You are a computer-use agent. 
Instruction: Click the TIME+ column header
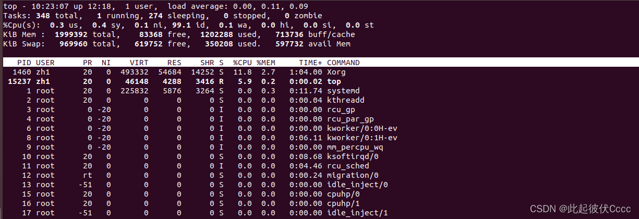tap(310, 63)
